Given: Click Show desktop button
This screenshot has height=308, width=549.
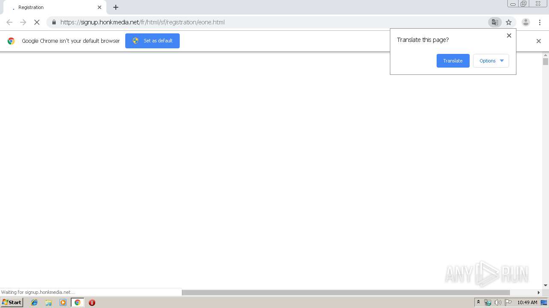Looking at the screenshot, I should 544,302.
